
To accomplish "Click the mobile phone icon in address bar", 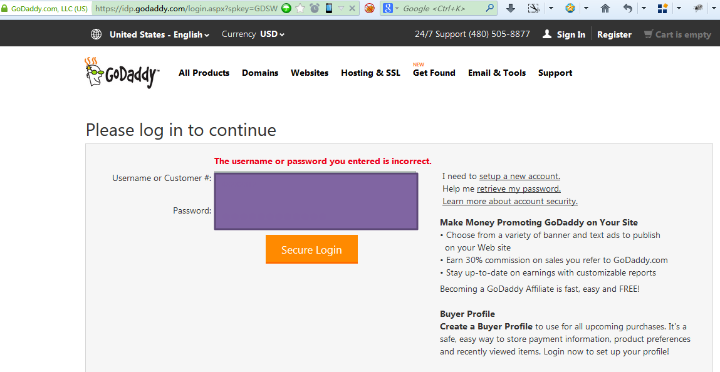I will tap(329, 8).
